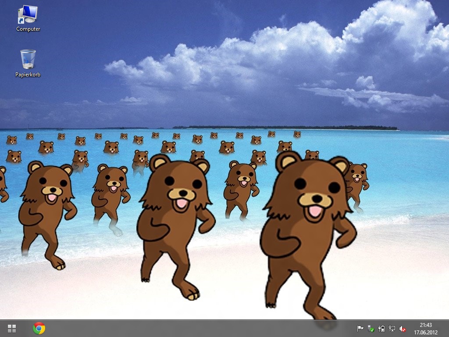This screenshot has width=449, height=337.
Task: Open the Start button on the taskbar
Action: (12, 328)
